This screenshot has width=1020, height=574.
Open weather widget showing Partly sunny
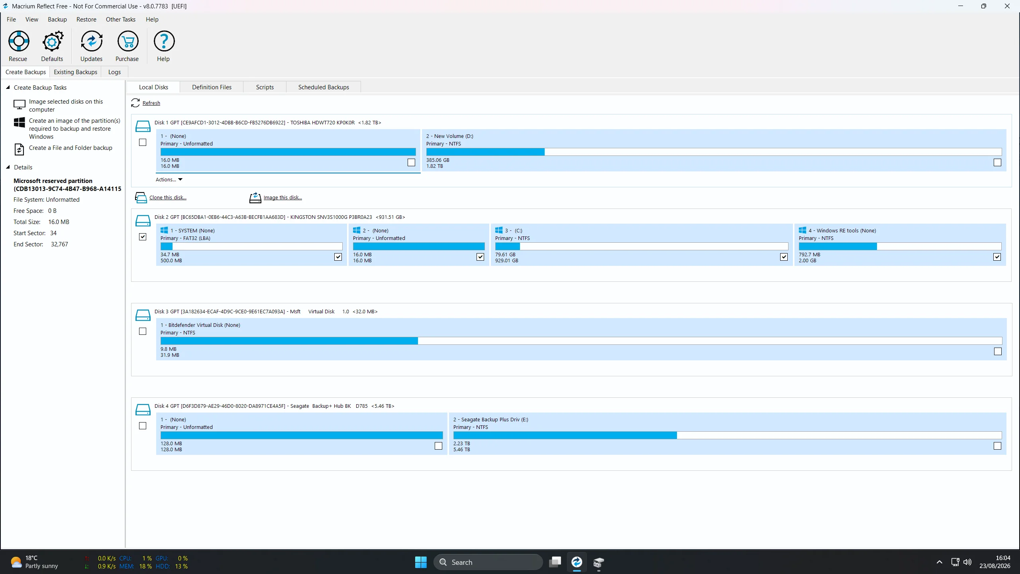point(35,562)
